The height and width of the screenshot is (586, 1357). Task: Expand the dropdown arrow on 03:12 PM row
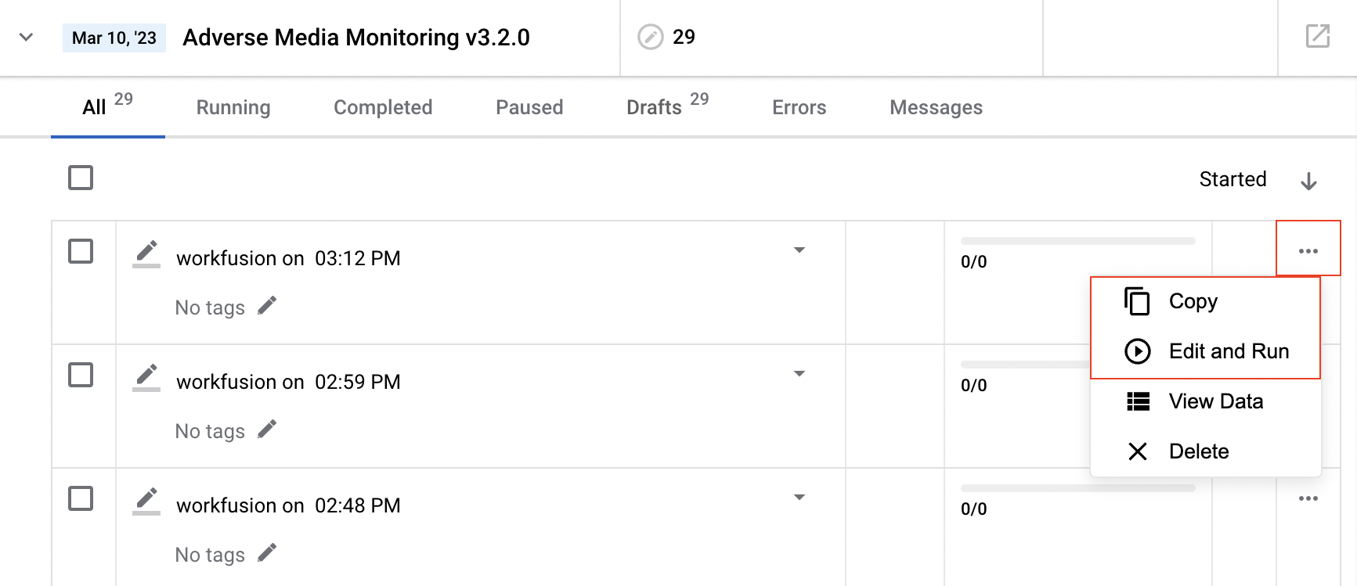pyautogui.click(x=799, y=250)
